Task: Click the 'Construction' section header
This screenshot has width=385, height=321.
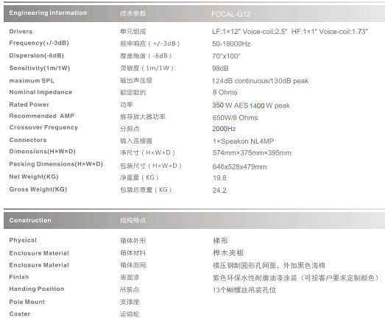Action: click(x=30, y=220)
